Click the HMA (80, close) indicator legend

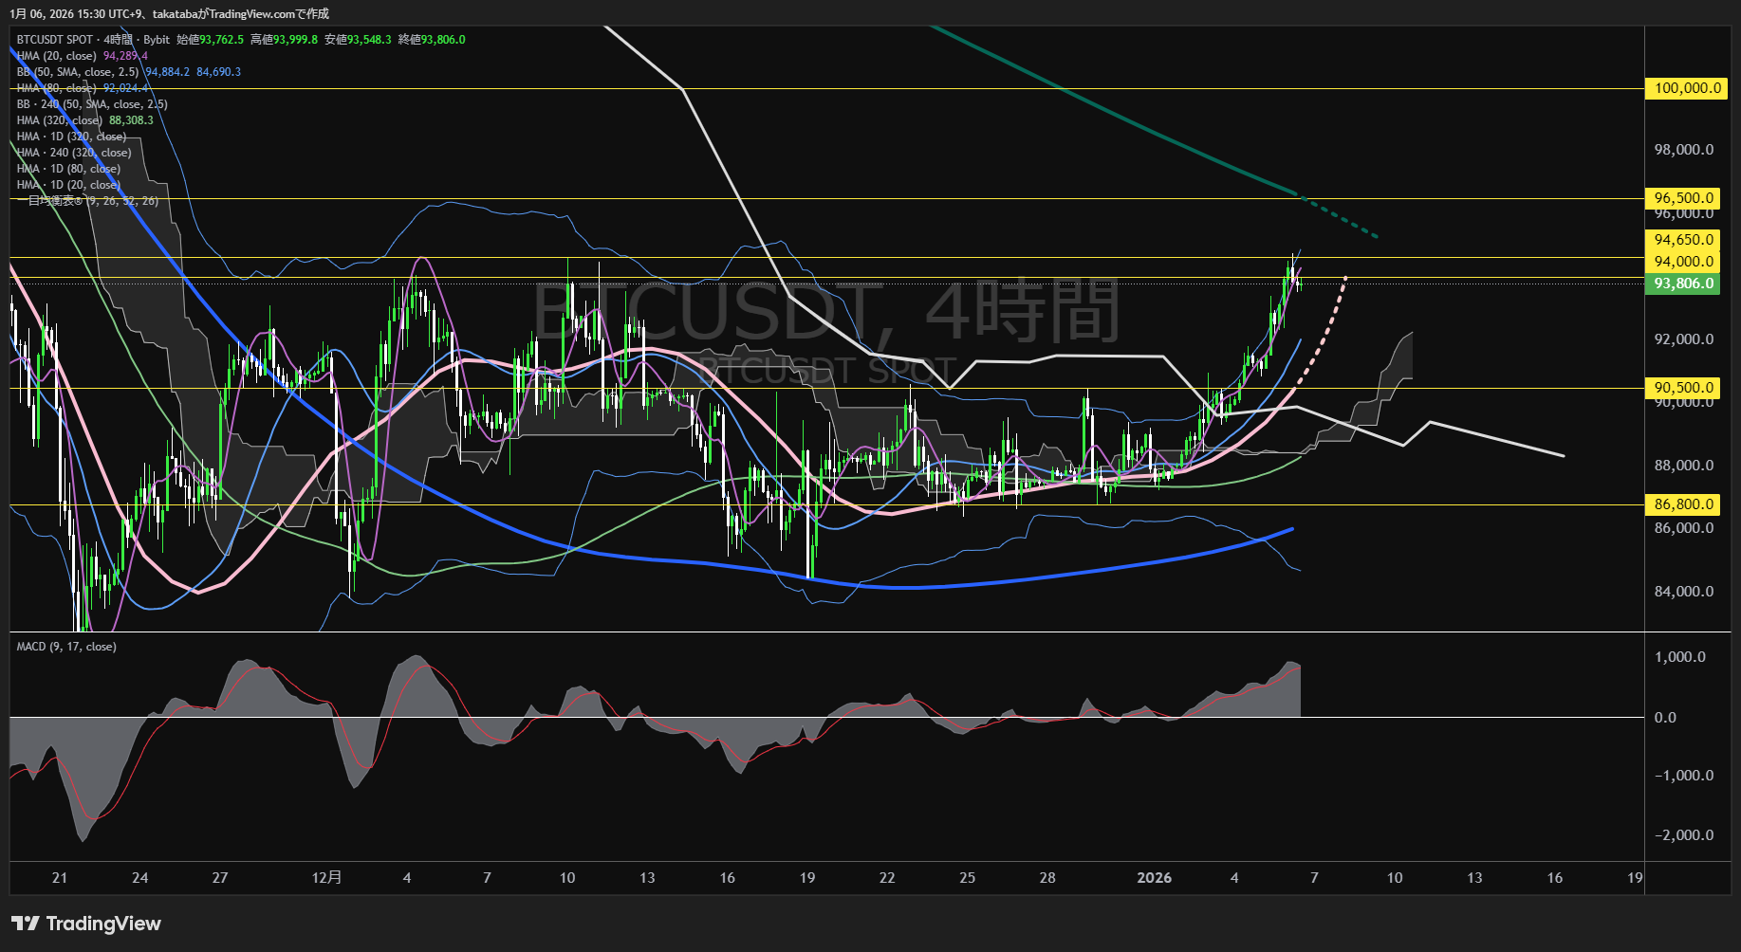(x=57, y=88)
